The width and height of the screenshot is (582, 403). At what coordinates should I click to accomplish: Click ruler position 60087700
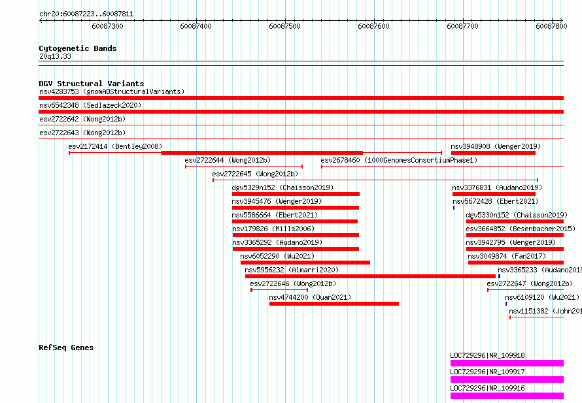(462, 26)
